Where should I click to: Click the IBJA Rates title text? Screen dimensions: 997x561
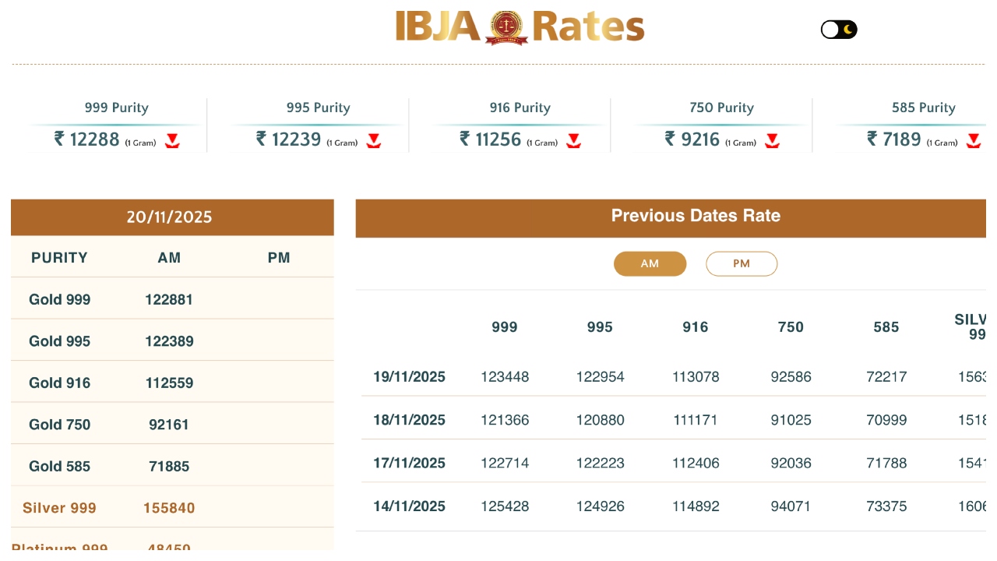coord(588,27)
